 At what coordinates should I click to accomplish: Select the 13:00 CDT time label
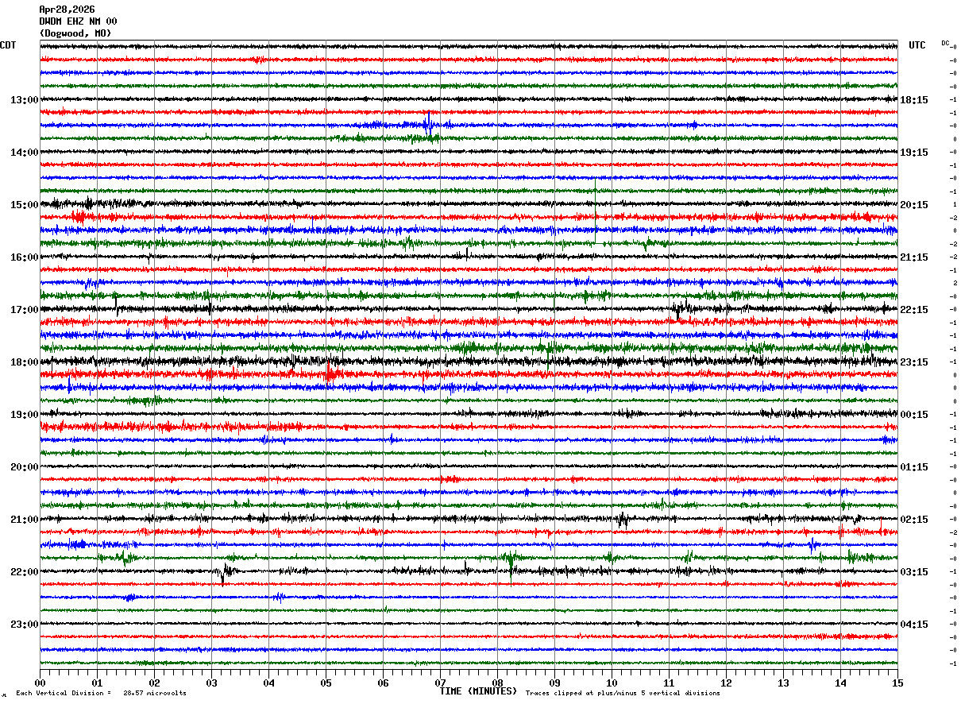coord(25,100)
